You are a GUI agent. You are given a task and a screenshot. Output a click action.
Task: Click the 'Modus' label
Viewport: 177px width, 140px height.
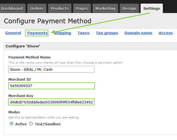point(14,112)
